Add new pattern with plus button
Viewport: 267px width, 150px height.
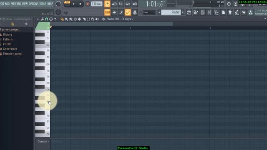(x=183, y=12)
